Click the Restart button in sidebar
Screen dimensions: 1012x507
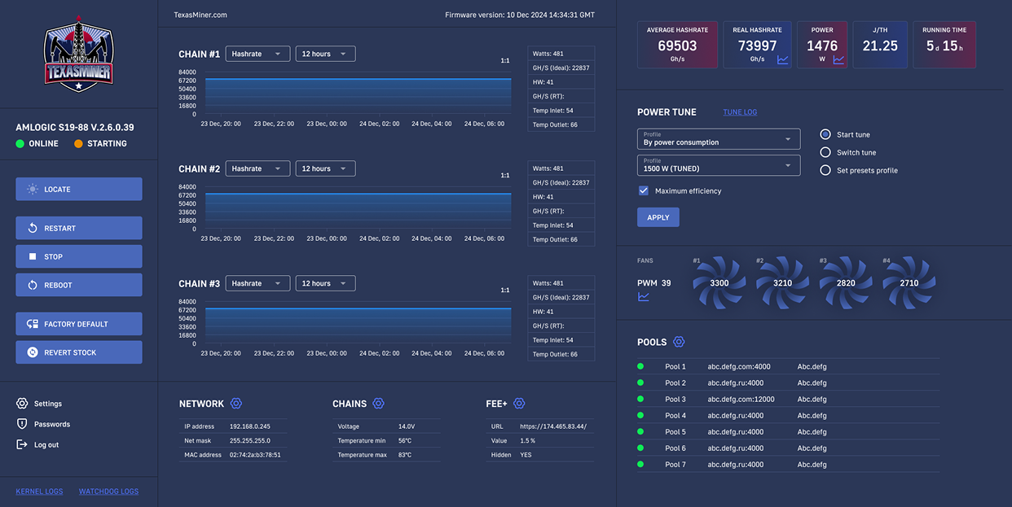[x=78, y=228]
